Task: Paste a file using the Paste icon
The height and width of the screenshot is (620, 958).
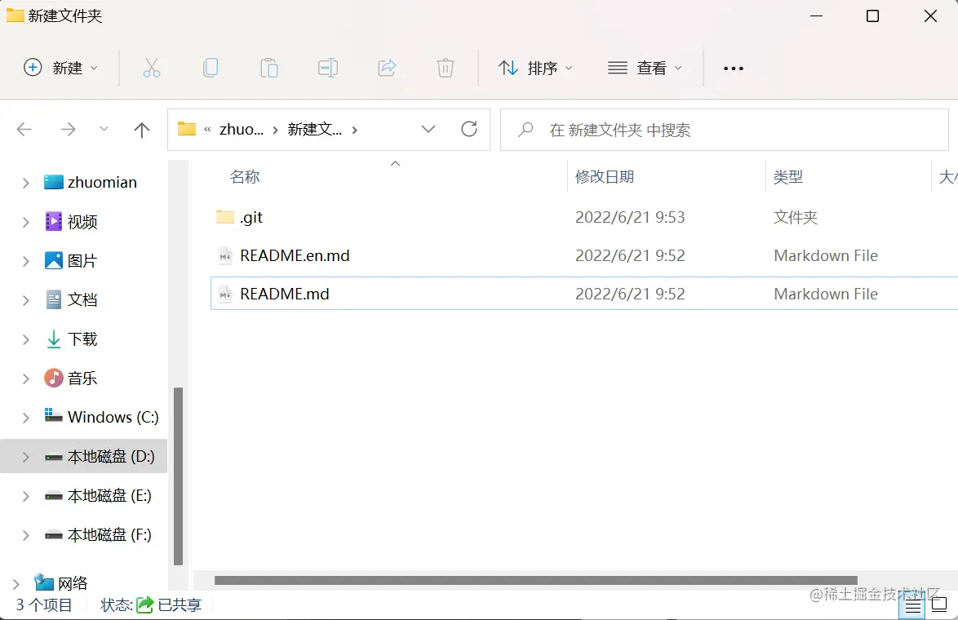Action: (x=269, y=68)
